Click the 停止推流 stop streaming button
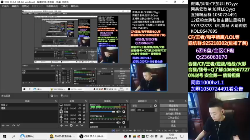250x140 pixels. (x=173, y=105)
